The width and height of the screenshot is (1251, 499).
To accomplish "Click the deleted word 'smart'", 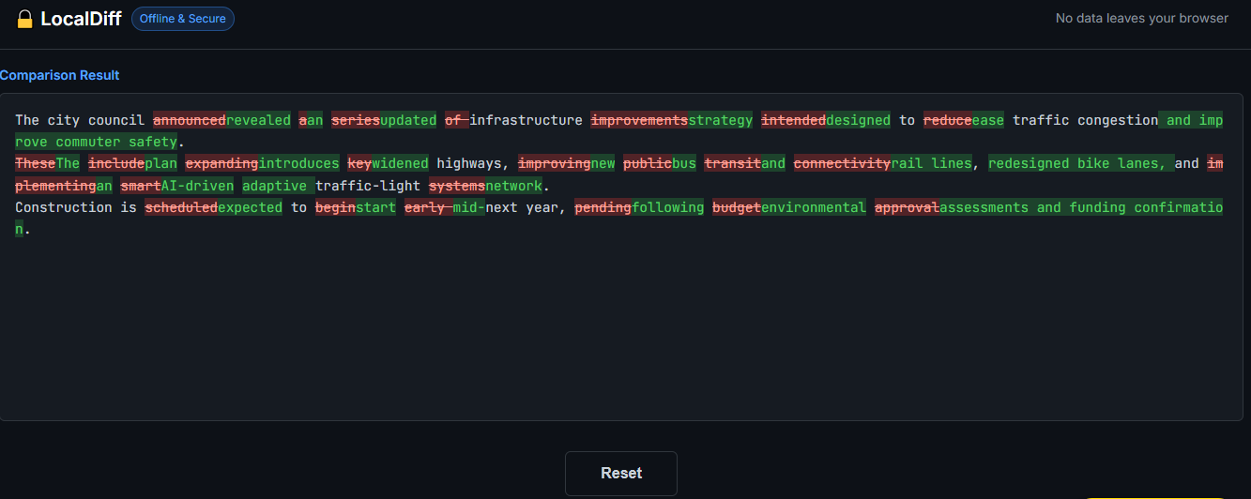I will point(141,185).
